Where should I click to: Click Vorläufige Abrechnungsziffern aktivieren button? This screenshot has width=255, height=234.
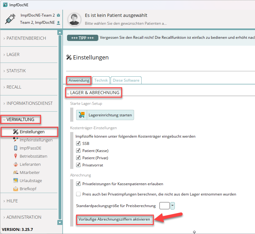(115, 219)
